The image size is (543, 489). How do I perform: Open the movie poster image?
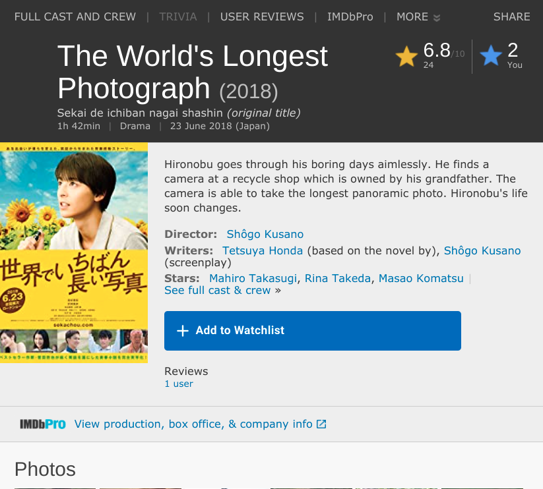74,252
